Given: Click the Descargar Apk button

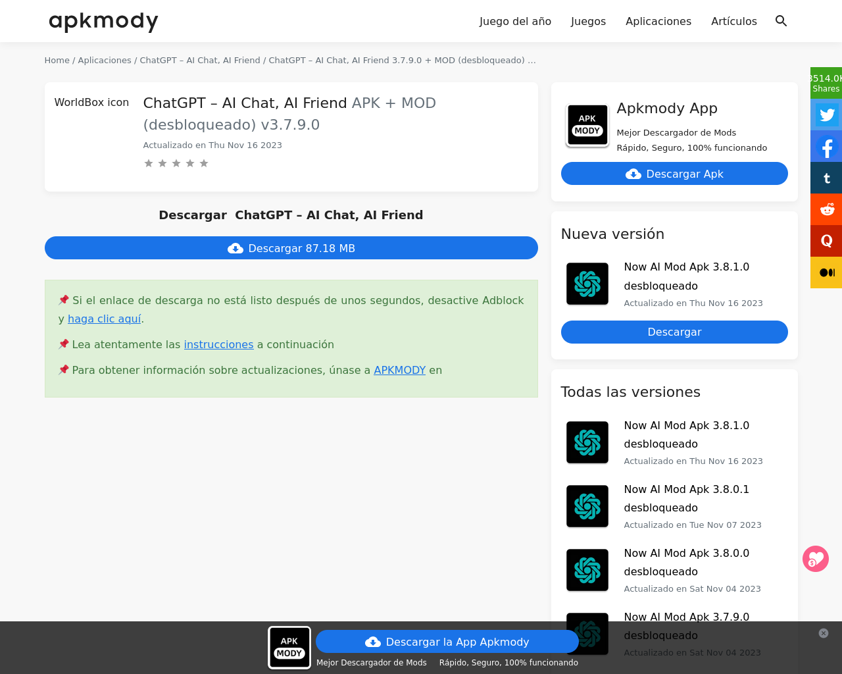Looking at the screenshot, I should pos(674,174).
